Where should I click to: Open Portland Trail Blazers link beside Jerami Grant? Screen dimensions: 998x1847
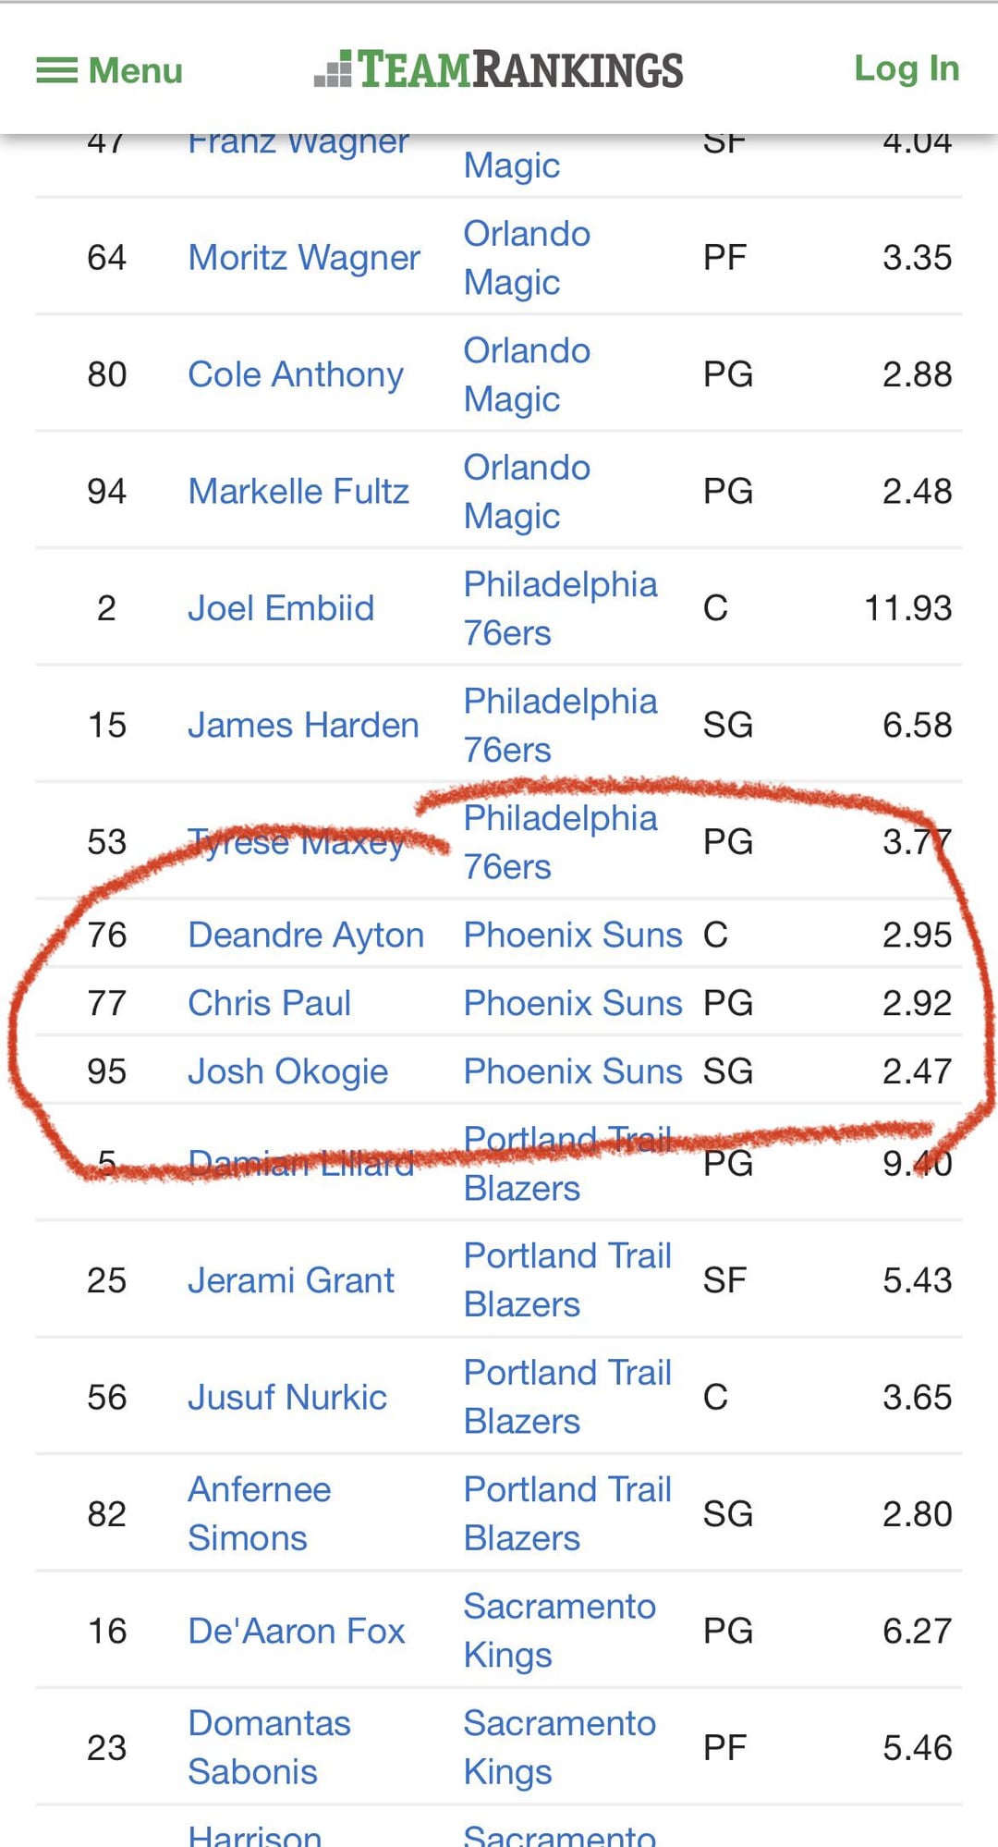pos(567,1280)
